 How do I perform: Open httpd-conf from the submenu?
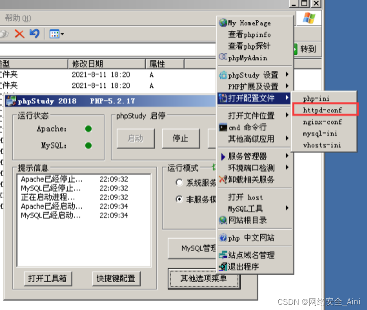[x=324, y=110]
